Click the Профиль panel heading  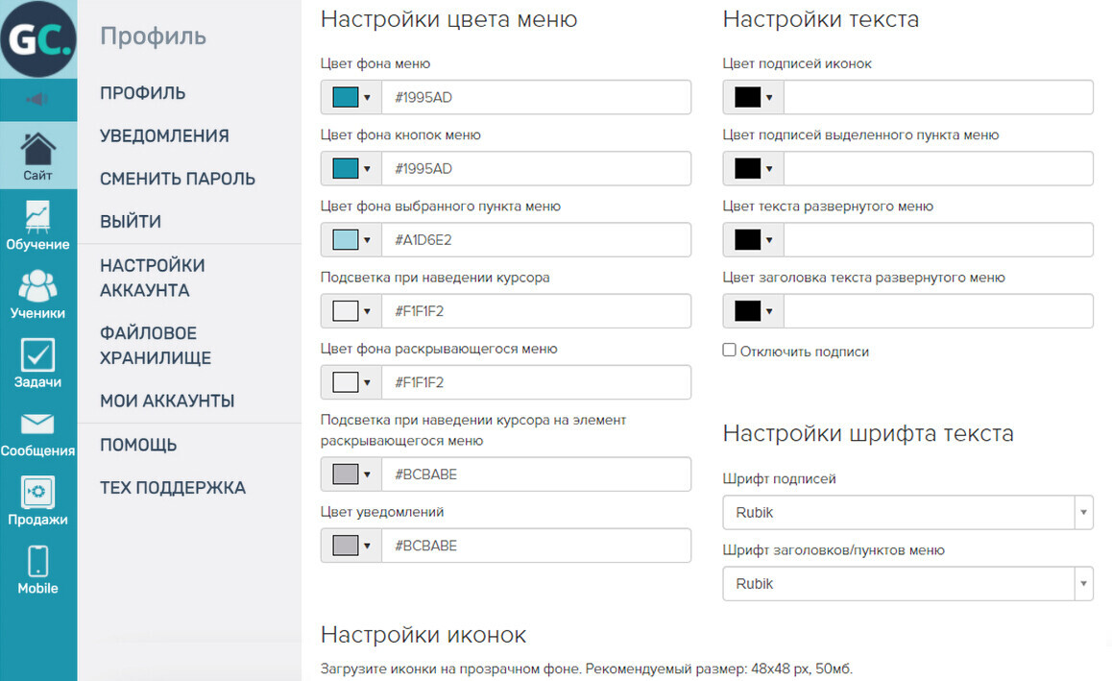tap(154, 36)
